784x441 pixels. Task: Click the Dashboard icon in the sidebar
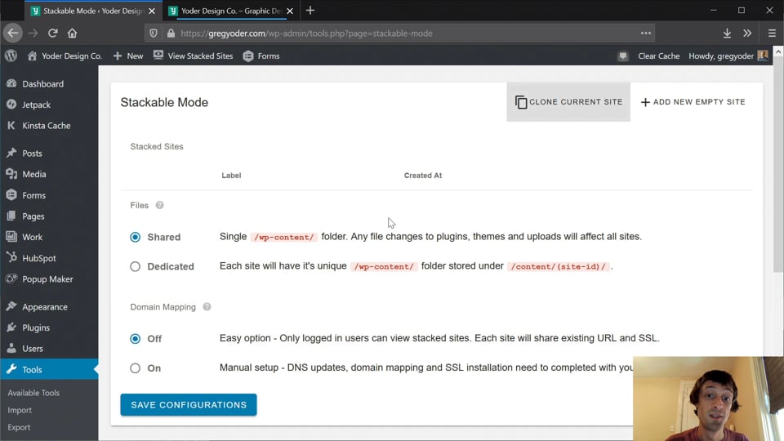pyautogui.click(x=11, y=83)
